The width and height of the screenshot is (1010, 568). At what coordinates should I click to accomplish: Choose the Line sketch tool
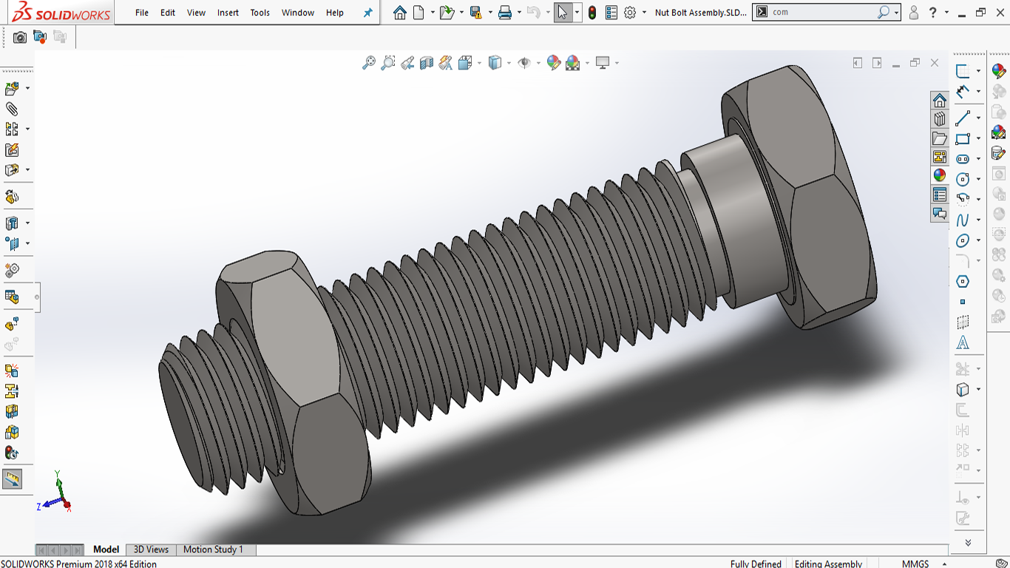click(962, 118)
